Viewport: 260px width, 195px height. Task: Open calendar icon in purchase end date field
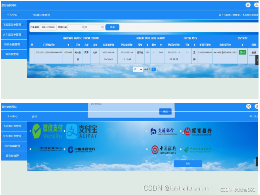102,27
